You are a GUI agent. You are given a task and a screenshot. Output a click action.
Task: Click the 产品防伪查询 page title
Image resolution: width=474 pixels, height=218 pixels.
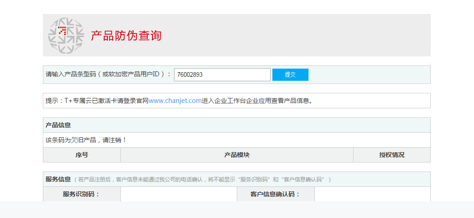126,36
